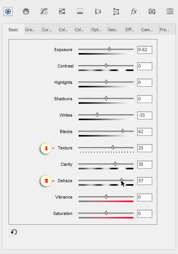
Task: Open the fx Effects icon
Action: click(134, 11)
